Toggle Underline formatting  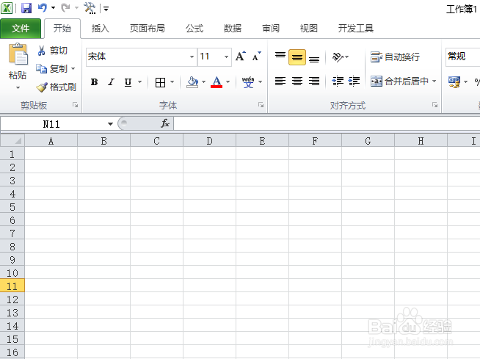point(128,82)
